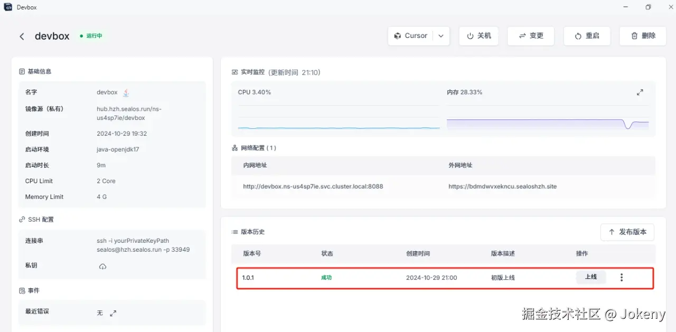Viewport: 676px width, 332px height.
Task: Click 上线 for version 1.0.1
Action: coord(590,277)
